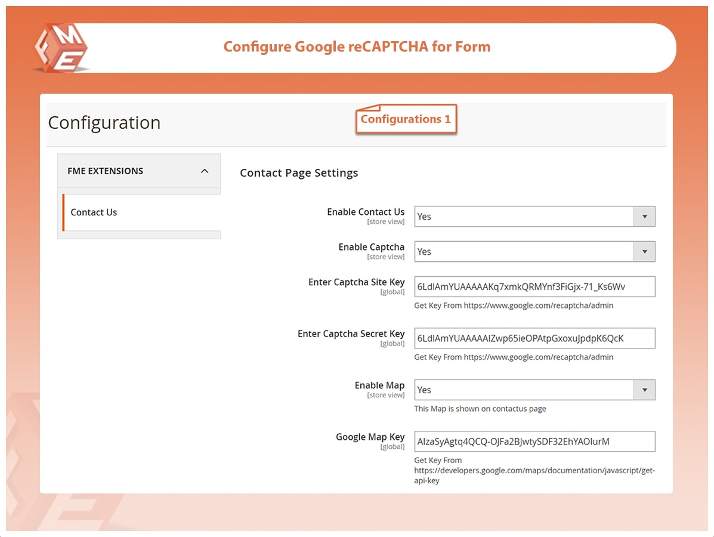Click the Contact Page Settings heading

[299, 173]
